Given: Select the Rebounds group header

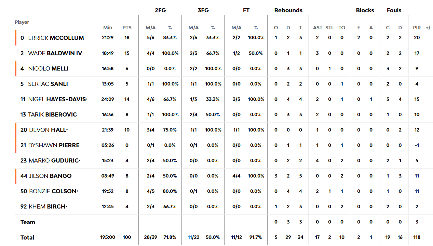Looking at the screenshot, I should (x=288, y=10).
